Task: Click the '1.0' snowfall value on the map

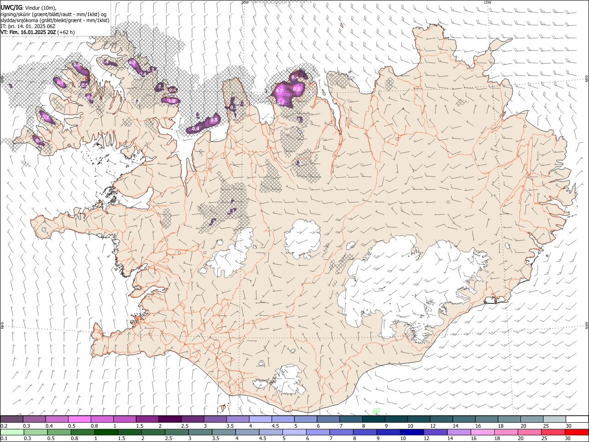Action: pos(173,101)
